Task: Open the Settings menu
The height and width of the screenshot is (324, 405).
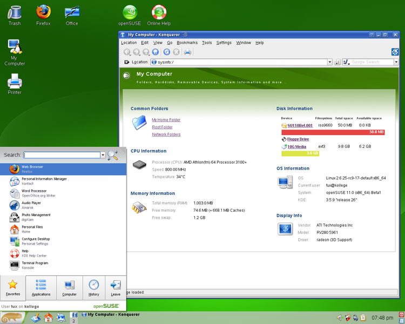Action: coord(224,43)
